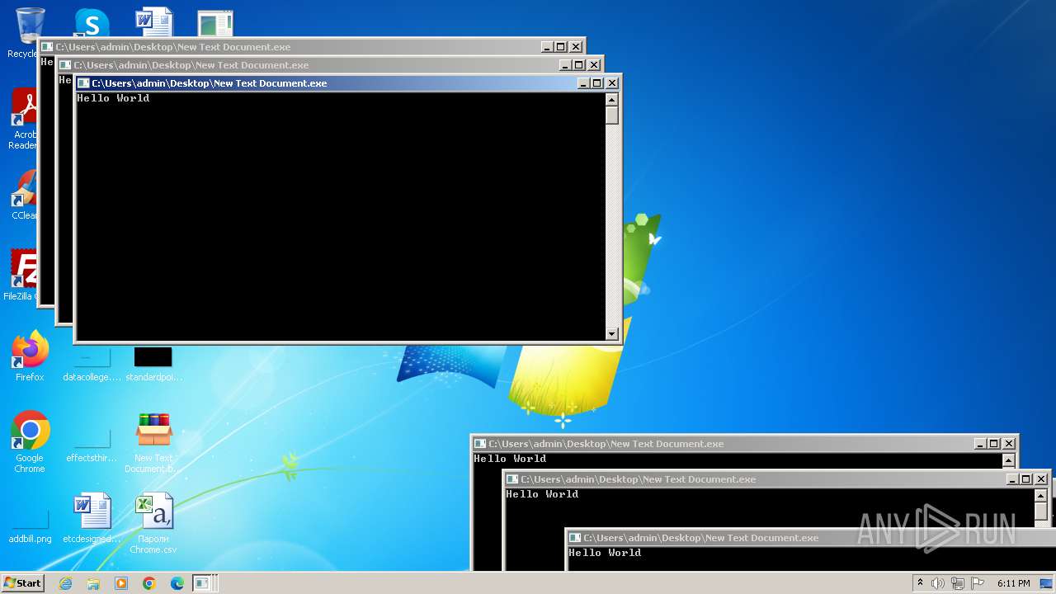Viewport: 1056px width, 594px height.
Task: Open the network status tray icon
Action: [x=958, y=583]
